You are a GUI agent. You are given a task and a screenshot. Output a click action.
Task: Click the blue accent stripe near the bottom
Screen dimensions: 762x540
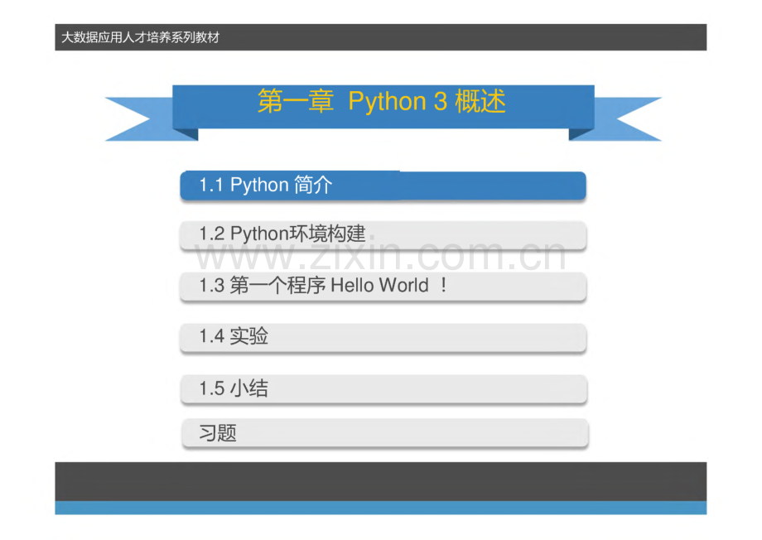381,507
